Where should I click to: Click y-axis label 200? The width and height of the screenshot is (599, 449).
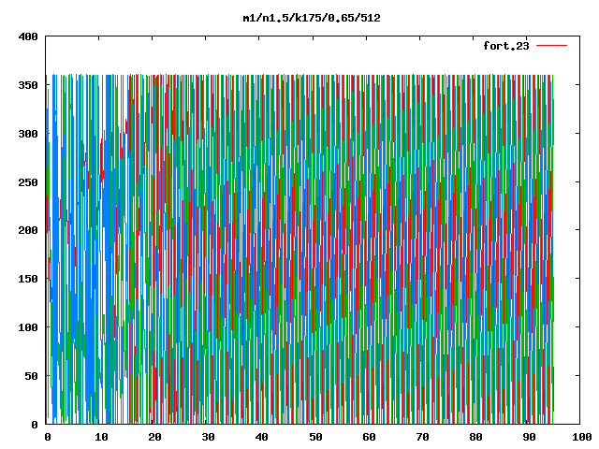click(28, 230)
